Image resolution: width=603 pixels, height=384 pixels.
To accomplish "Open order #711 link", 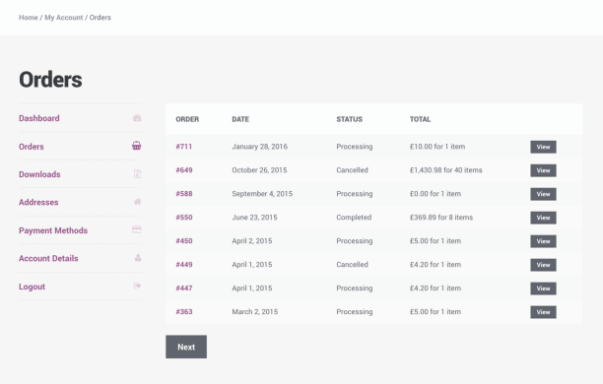I will pos(184,147).
